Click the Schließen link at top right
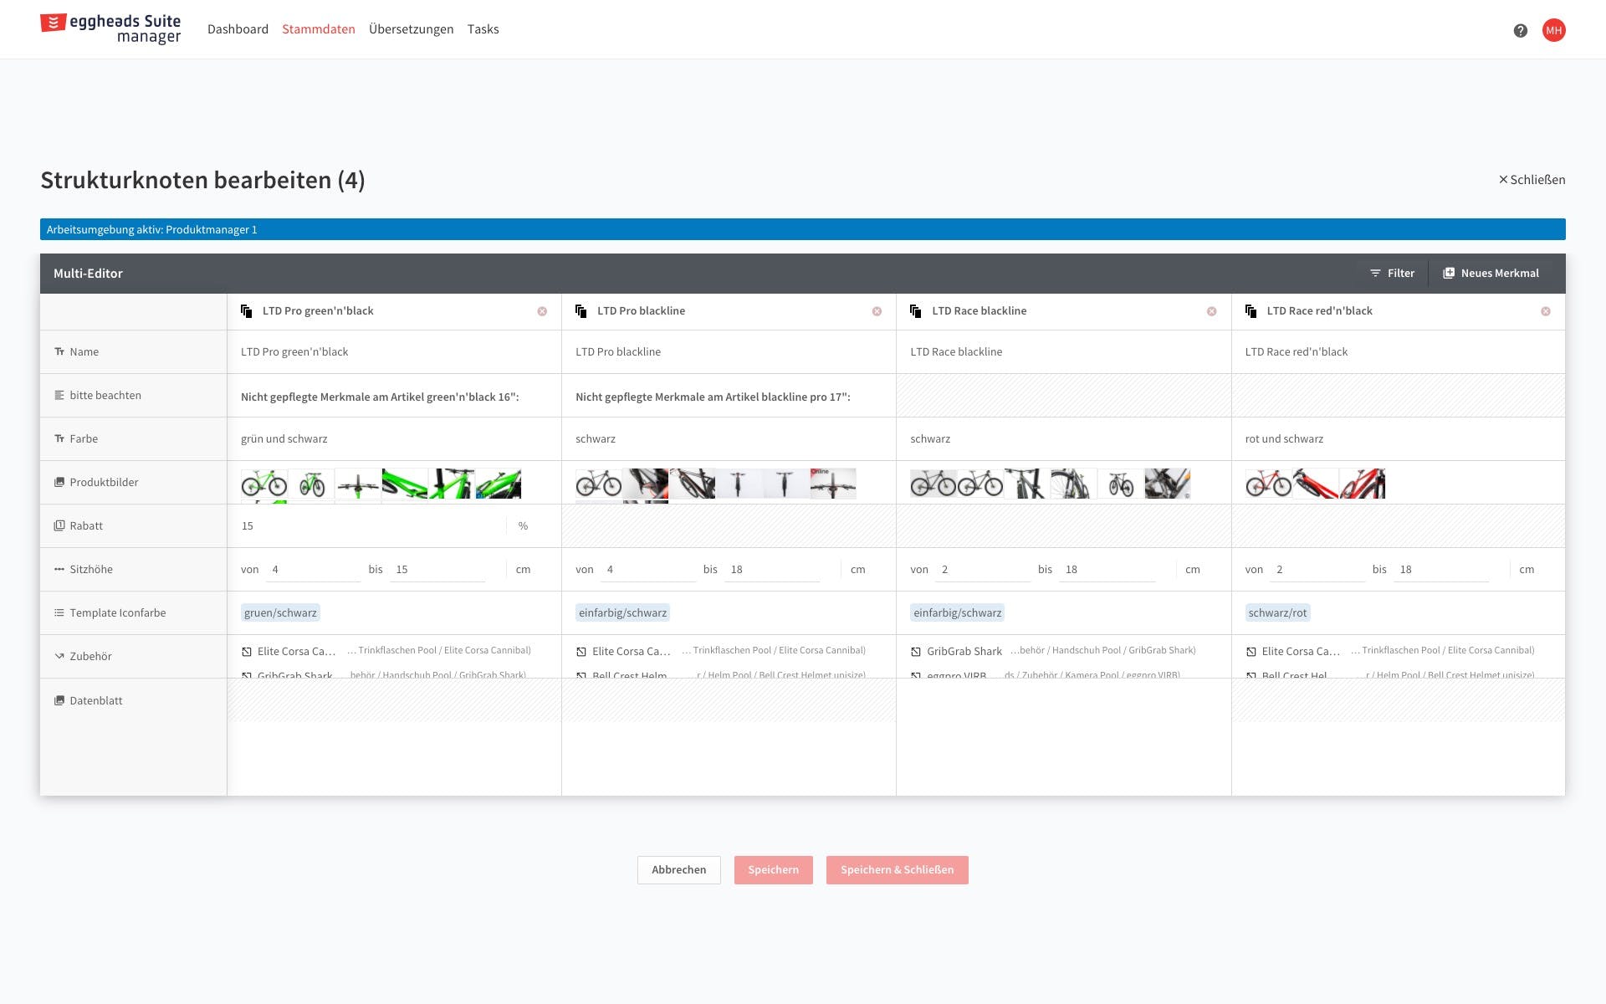 point(1532,180)
